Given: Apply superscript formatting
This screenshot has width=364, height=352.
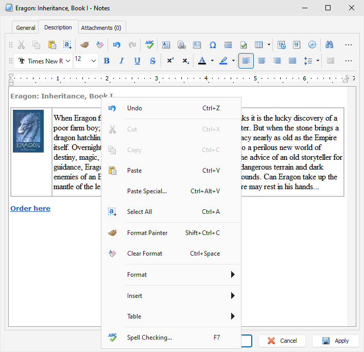Looking at the screenshot, I should point(170,61).
